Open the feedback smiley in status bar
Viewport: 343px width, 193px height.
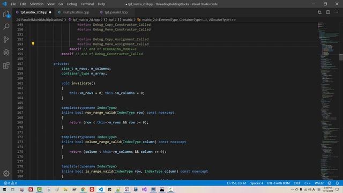point(330,183)
